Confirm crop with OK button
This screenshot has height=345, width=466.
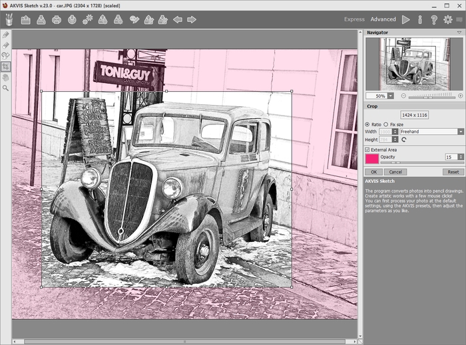(374, 172)
